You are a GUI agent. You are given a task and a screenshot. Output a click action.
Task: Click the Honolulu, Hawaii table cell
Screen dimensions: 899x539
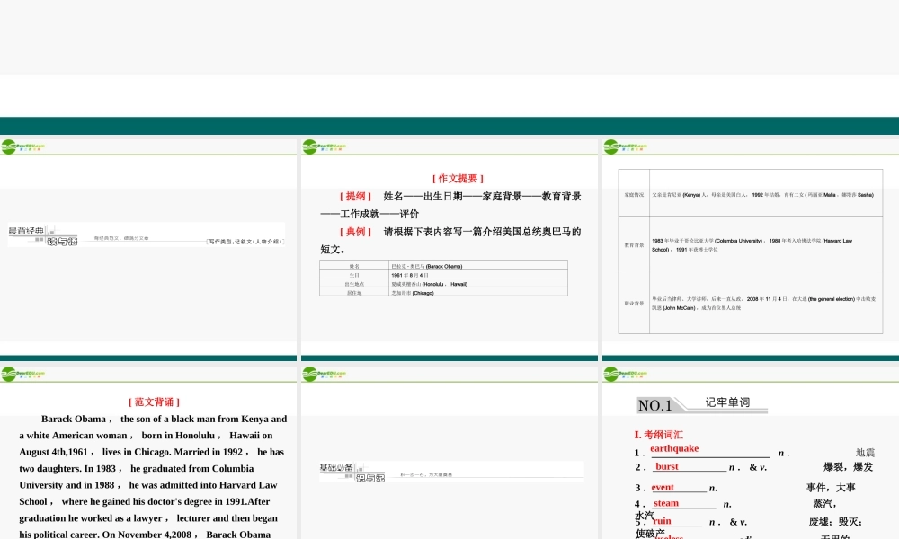click(x=478, y=284)
